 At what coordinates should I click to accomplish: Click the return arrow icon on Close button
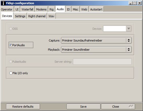click(131, 107)
